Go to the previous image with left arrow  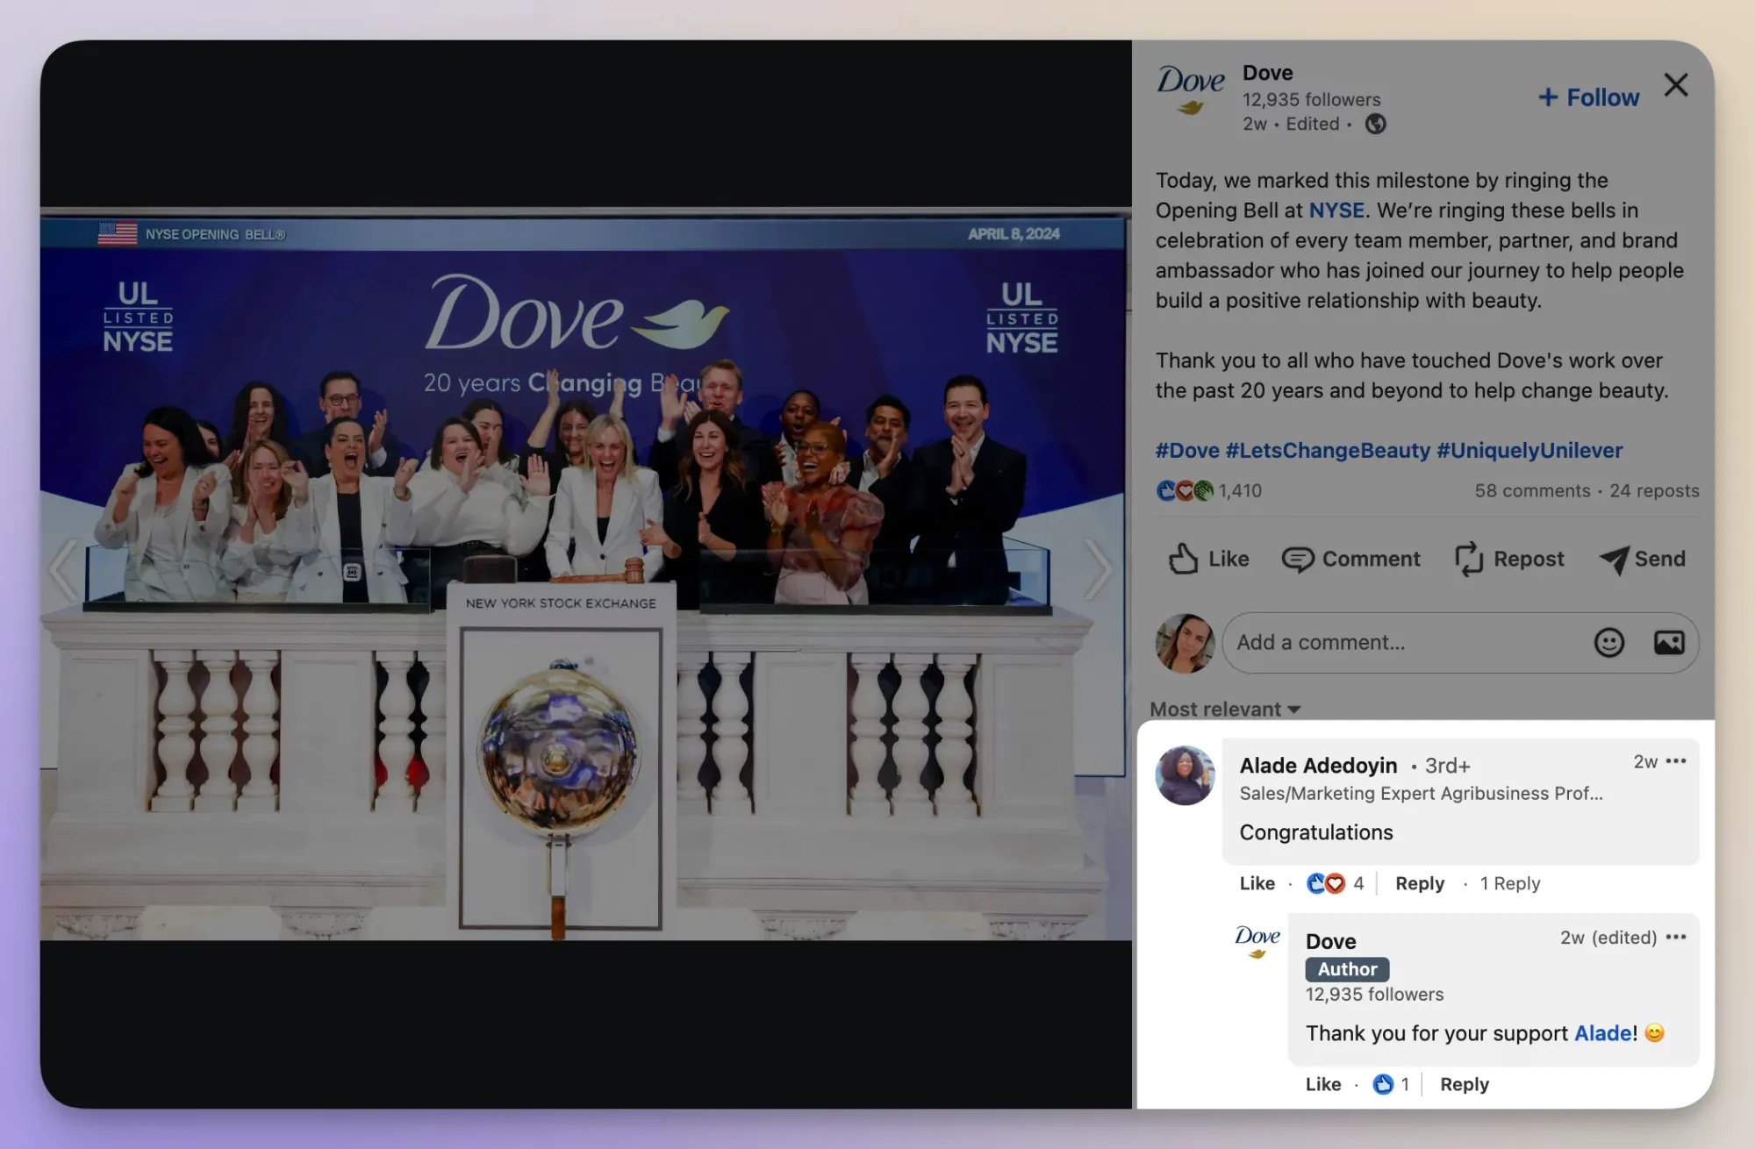pos(64,570)
